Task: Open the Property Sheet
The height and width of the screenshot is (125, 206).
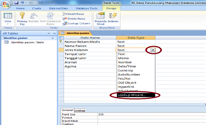Action: click(100, 19)
